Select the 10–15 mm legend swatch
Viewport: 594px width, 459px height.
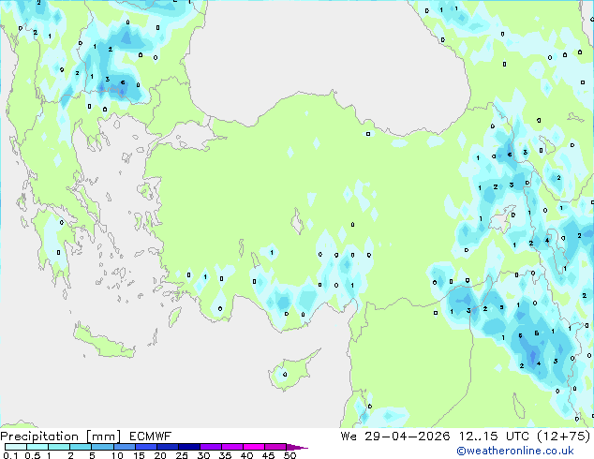click(x=125, y=447)
